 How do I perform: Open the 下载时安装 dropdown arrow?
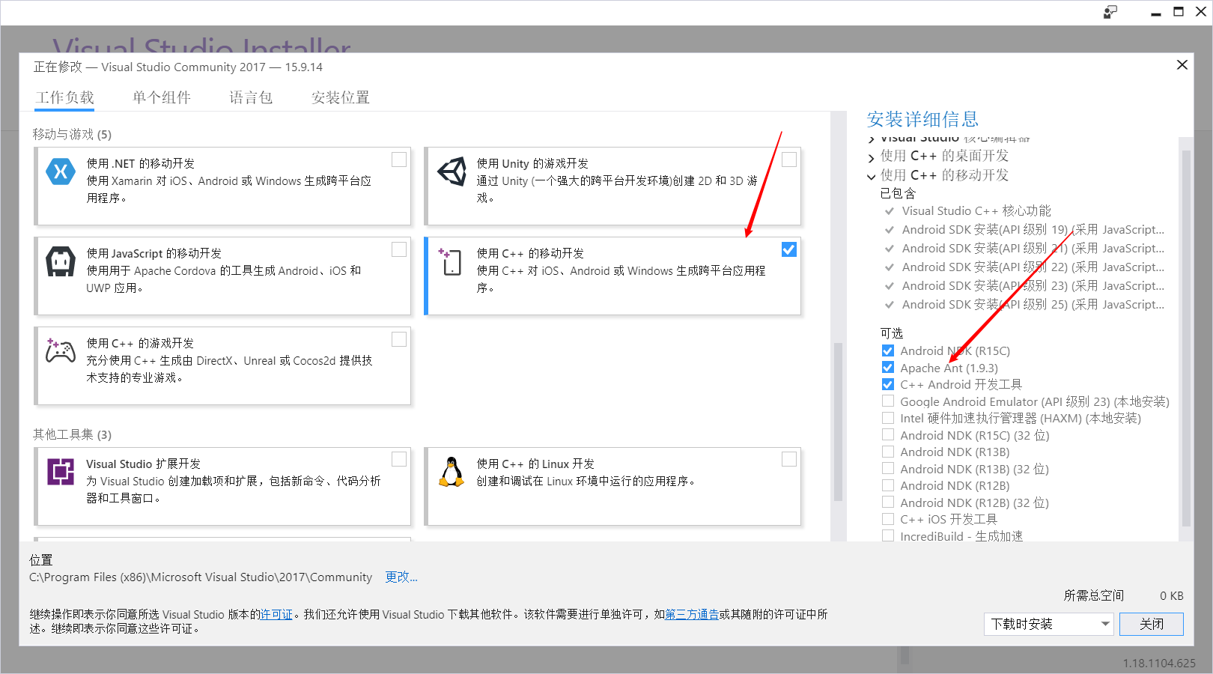1104,624
